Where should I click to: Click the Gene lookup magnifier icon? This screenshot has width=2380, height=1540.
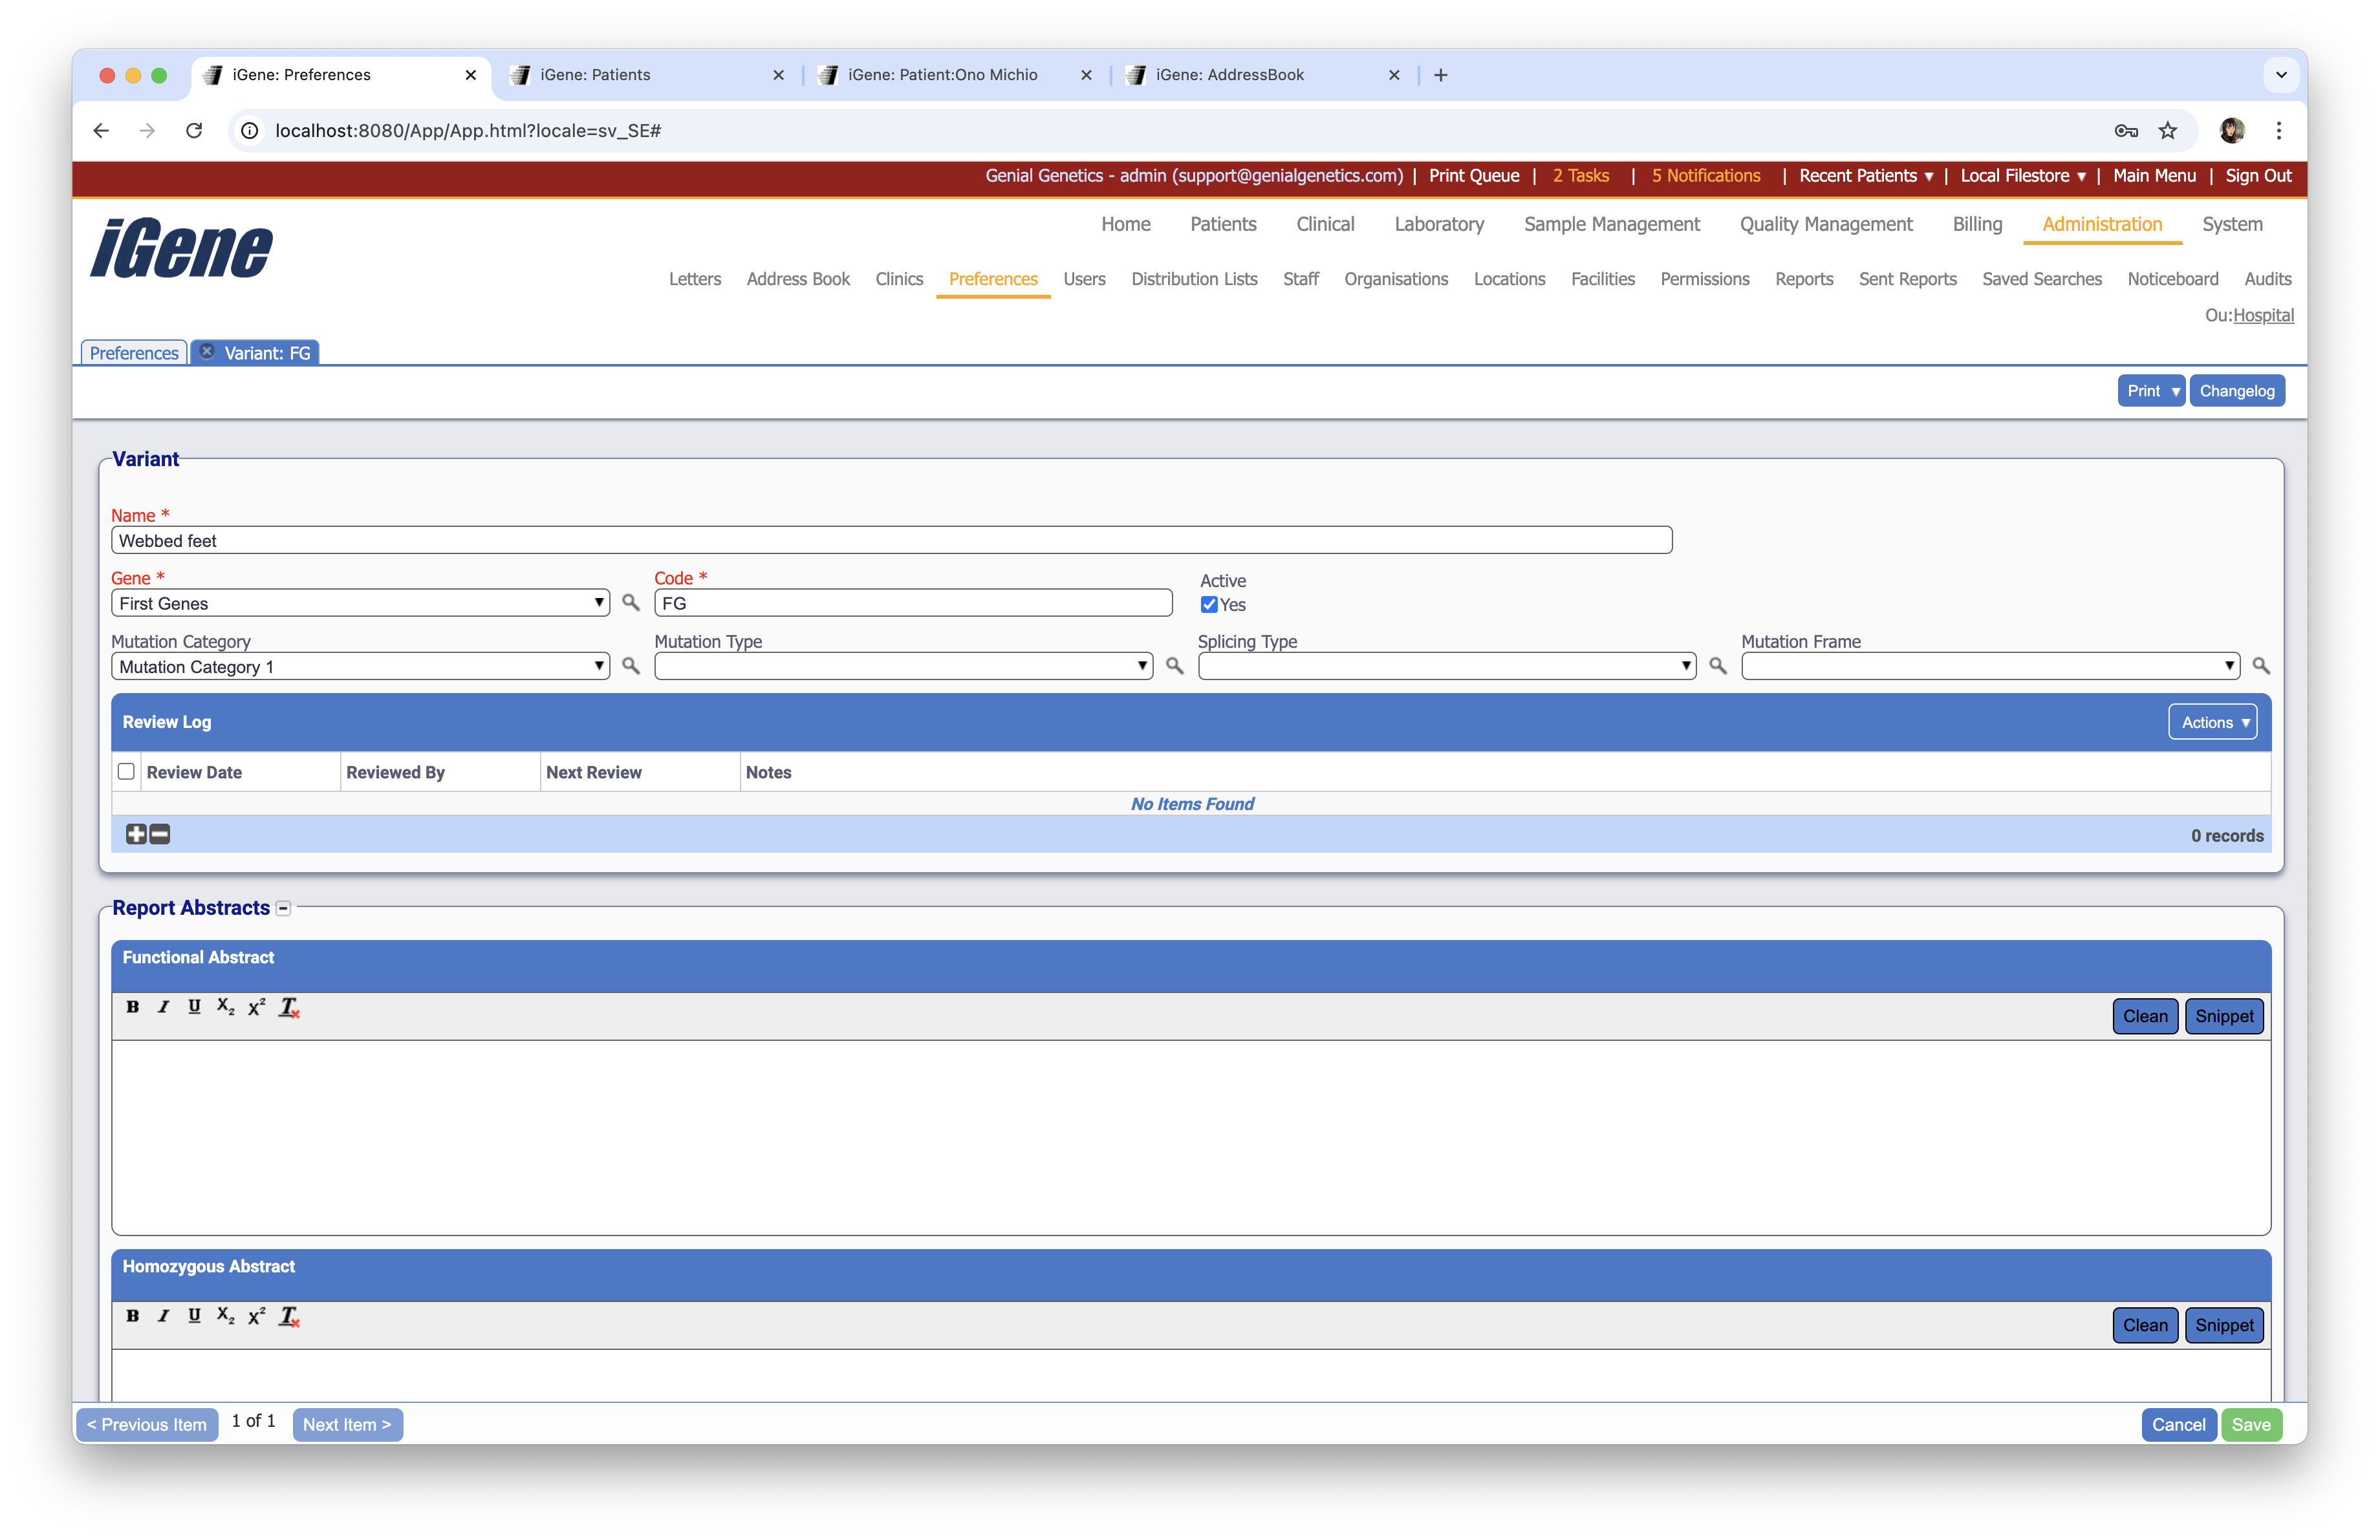[630, 603]
